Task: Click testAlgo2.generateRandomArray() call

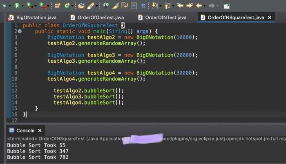Action: [x=96, y=44]
